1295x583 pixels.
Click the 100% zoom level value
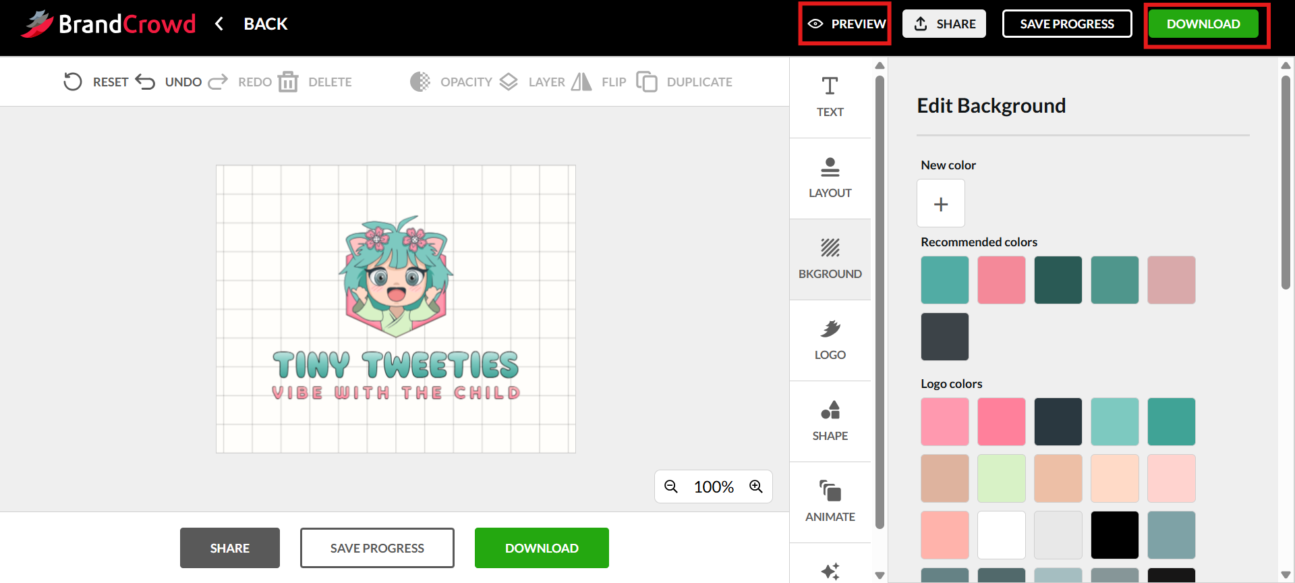click(x=714, y=487)
